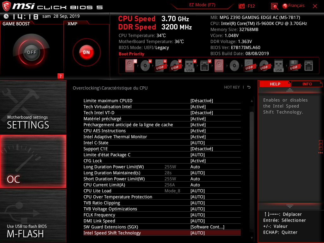Select the UEFI USB key boot icon
The image size is (324, 243).
pyautogui.click(x=190, y=65)
